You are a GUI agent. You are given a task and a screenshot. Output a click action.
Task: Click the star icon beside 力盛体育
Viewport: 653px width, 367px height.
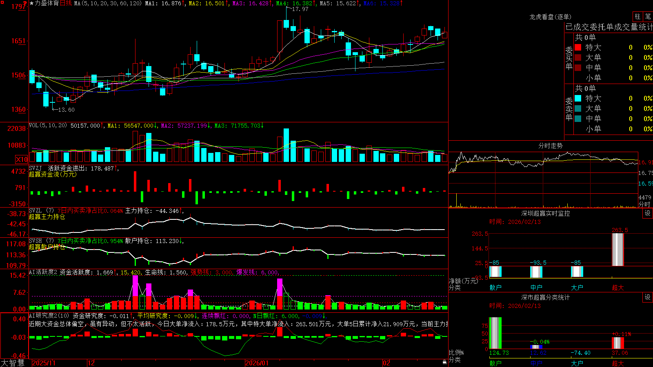click(x=32, y=3)
